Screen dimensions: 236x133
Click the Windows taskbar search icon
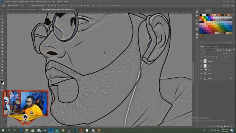[x=9, y=130]
